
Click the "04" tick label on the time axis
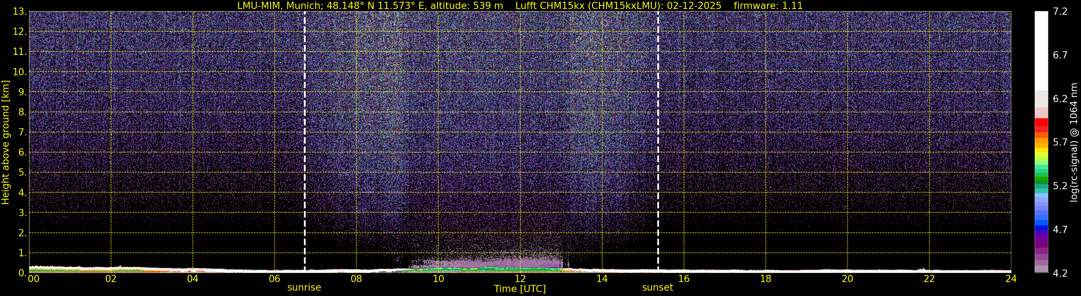click(193, 279)
